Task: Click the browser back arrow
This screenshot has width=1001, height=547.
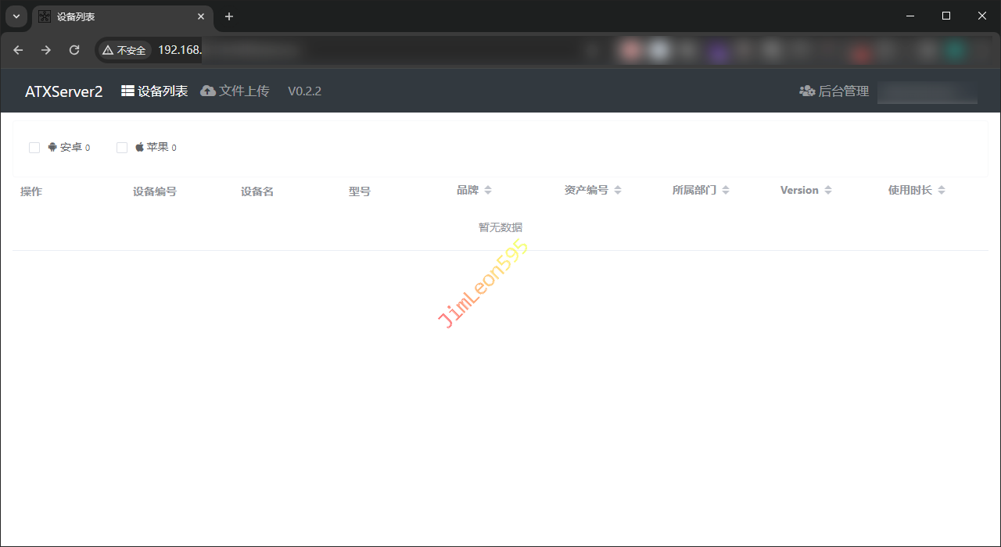Action: pos(19,50)
